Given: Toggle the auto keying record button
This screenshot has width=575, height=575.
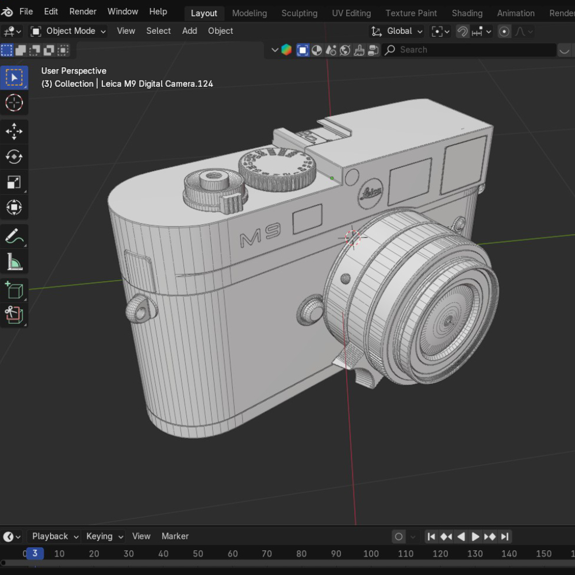Looking at the screenshot, I should click(398, 536).
